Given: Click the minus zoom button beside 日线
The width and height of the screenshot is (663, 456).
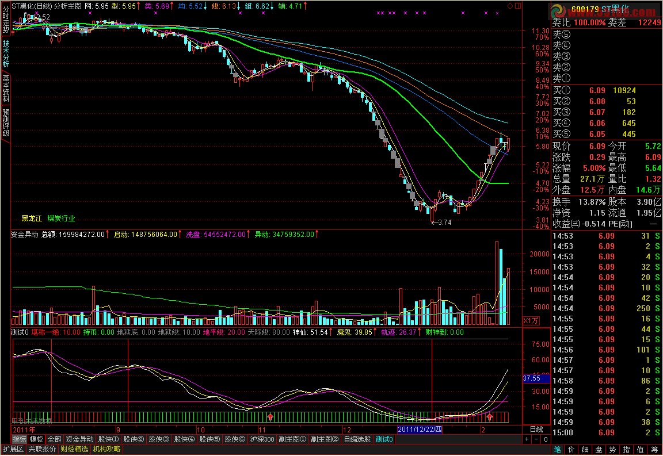Looking at the screenshot, I should (x=536, y=439).
